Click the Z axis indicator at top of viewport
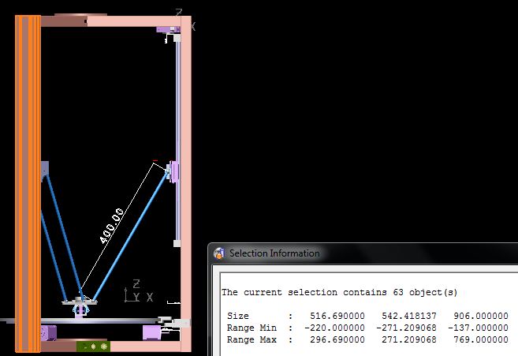The image size is (518, 356). tap(179, 13)
